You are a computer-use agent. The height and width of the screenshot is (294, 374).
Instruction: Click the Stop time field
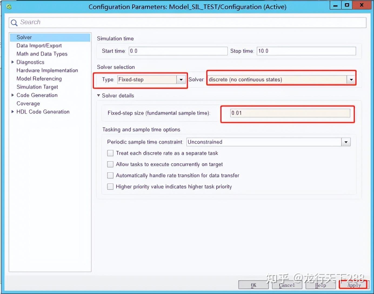tap(306, 51)
